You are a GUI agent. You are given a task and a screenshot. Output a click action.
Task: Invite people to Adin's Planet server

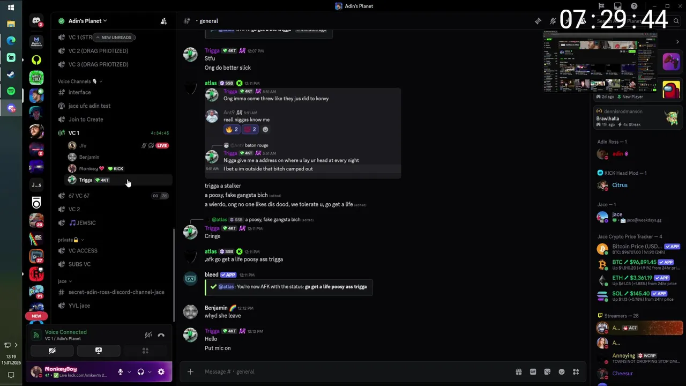(x=163, y=21)
